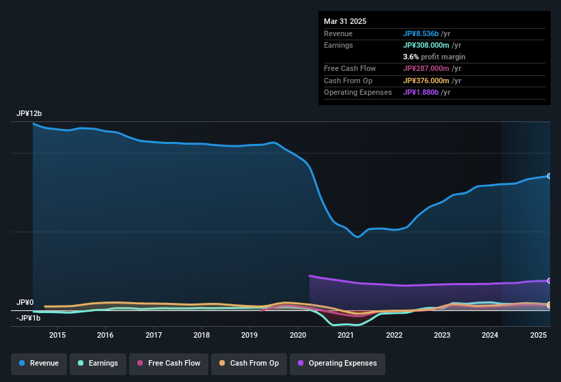Select the Revenue endpoint marker on chart
This screenshot has height=382, width=561.
point(549,176)
